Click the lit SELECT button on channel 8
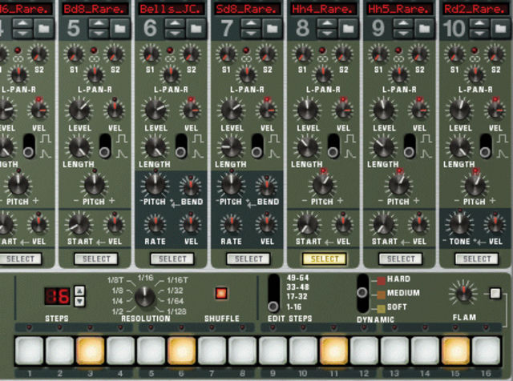The width and height of the screenshot is (513, 381). (x=325, y=259)
